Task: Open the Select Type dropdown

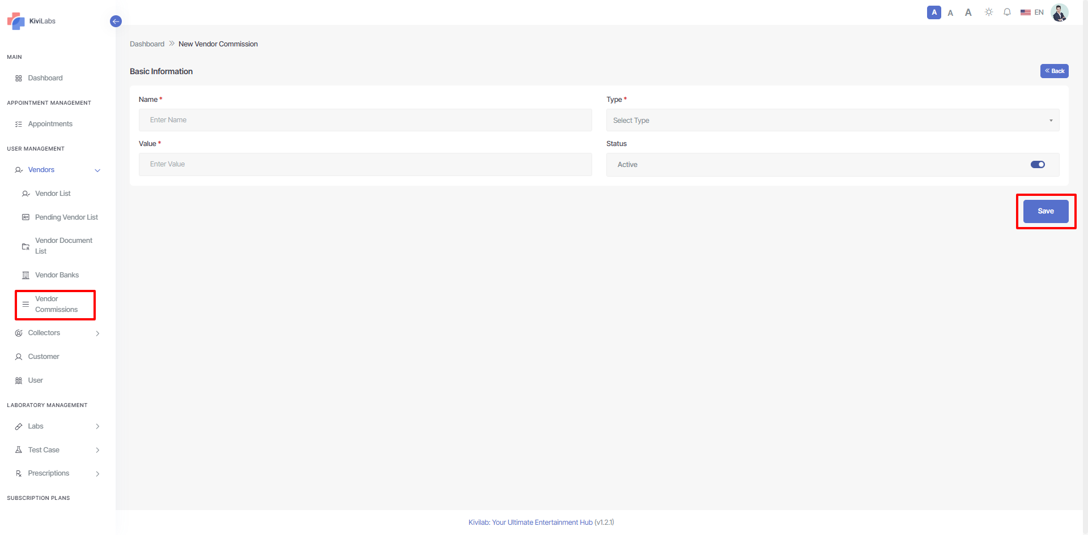Action: 832,120
